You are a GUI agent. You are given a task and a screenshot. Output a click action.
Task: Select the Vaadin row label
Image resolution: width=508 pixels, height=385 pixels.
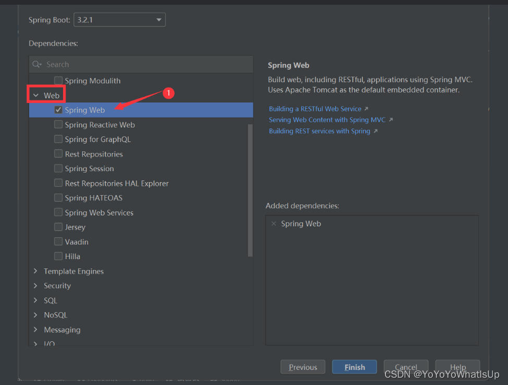77,242
